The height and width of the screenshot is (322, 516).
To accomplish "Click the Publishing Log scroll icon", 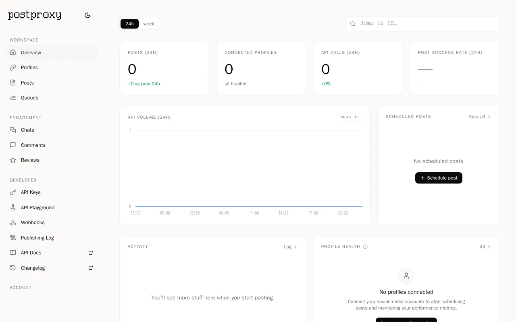I will pos(13,237).
